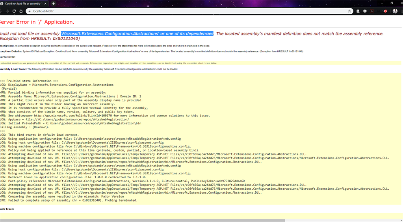Click 'LOG: DisplayName = Microsoft.Extensions.Configuration.Abstractions' line
This screenshot has width=403, height=222.
(x=57, y=85)
